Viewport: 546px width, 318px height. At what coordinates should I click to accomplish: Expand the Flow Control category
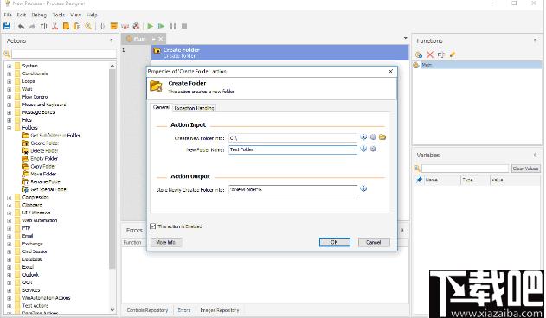9,97
